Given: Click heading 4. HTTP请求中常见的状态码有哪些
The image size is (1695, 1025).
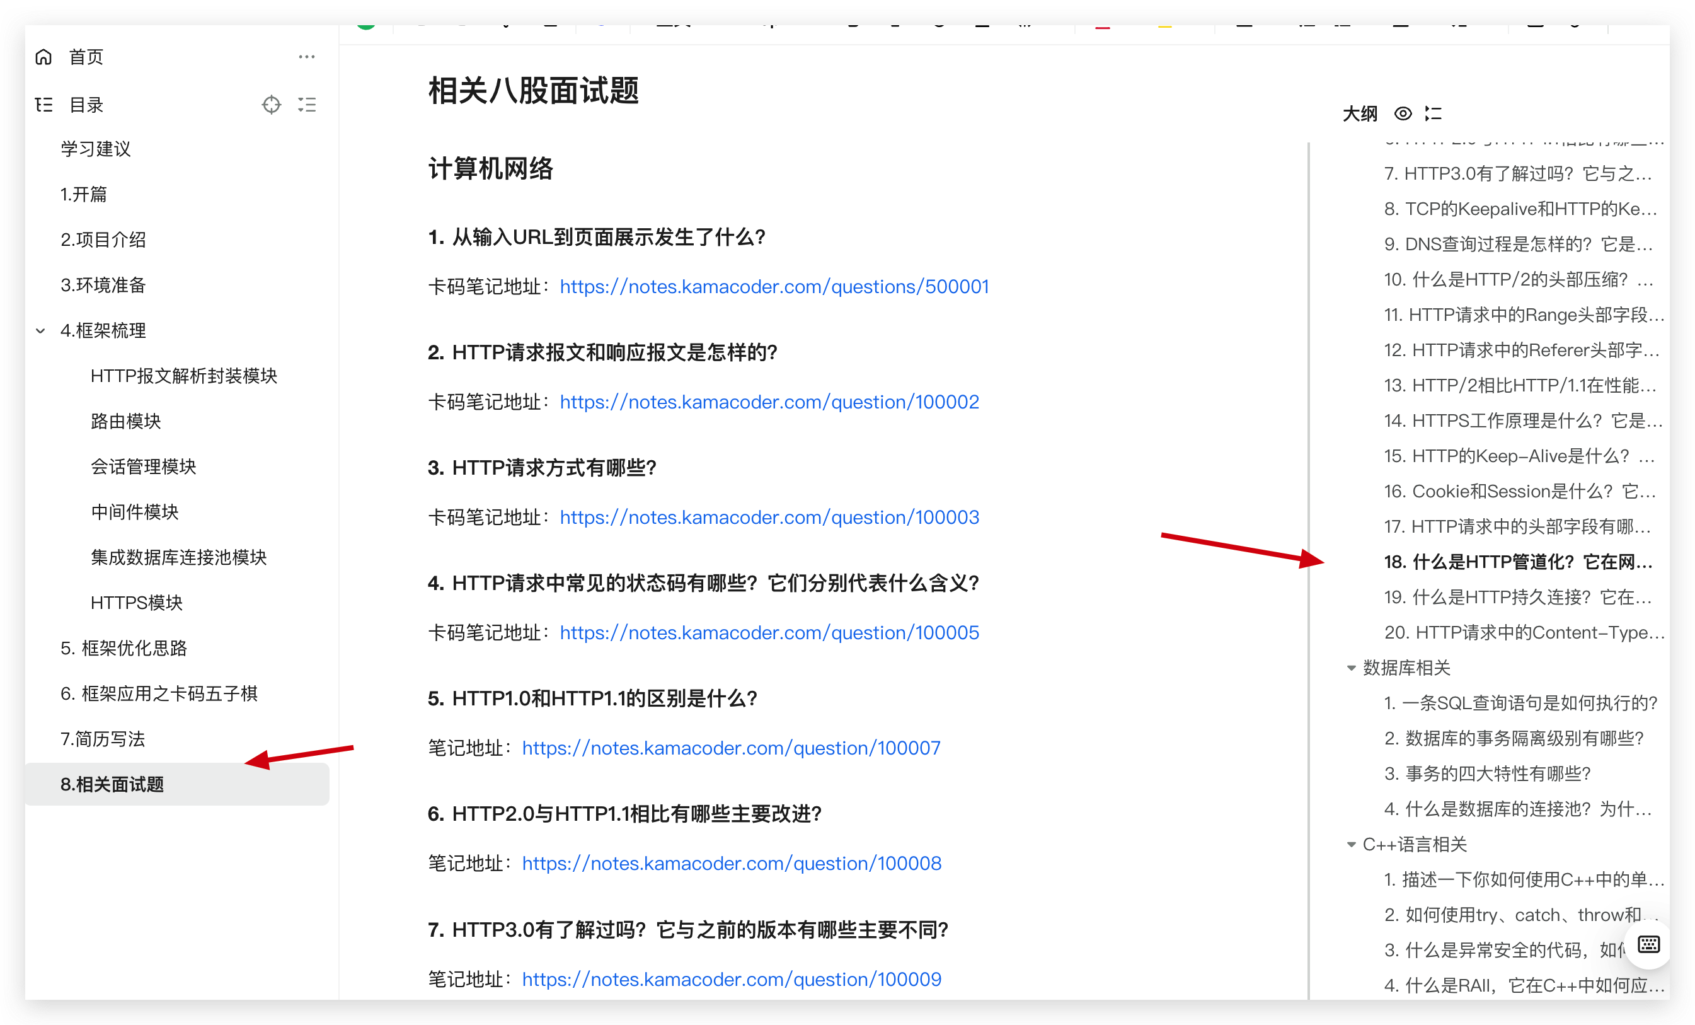Looking at the screenshot, I should tap(703, 584).
